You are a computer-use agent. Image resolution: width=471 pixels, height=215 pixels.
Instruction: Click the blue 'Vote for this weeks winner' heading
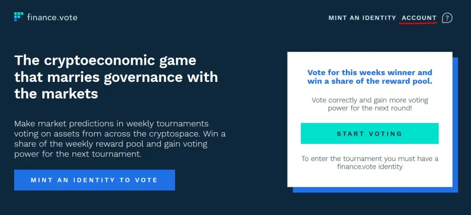[370, 77]
